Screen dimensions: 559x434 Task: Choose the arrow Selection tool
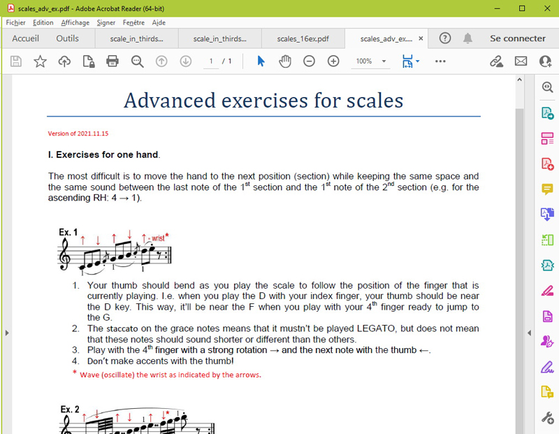tap(261, 62)
